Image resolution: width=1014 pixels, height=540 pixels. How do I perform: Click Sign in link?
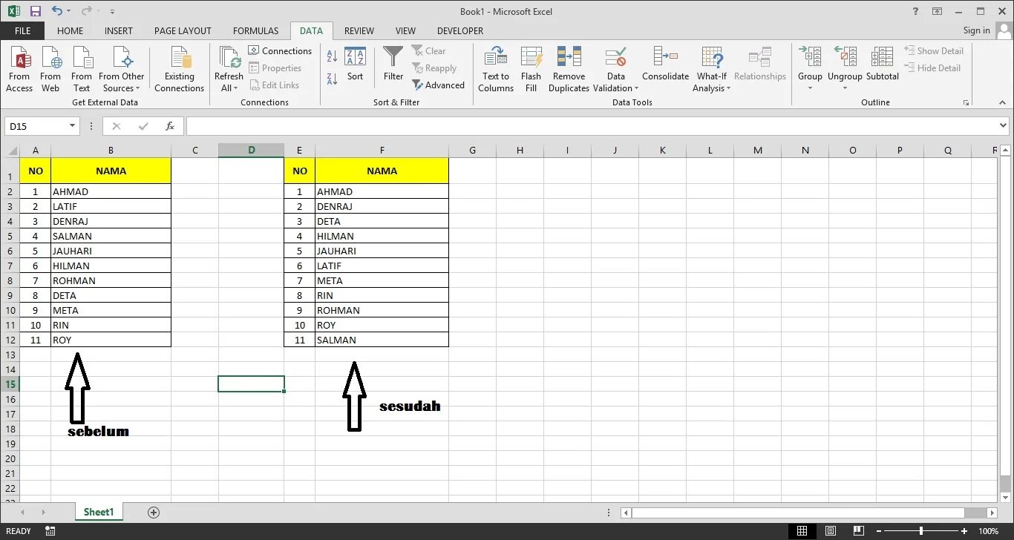tap(976, 30)
